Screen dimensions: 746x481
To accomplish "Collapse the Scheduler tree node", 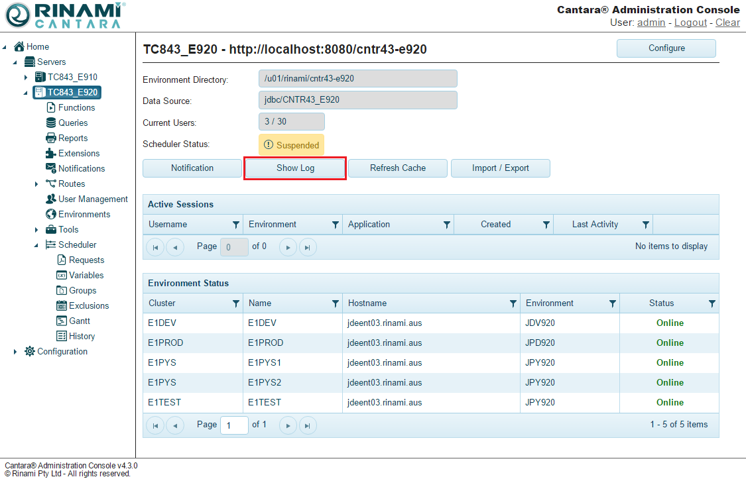I will click(x=36, y=245).
